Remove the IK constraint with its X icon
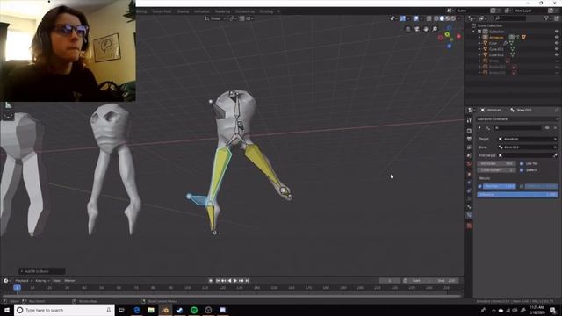The height and width of the screenshot is (316, 562). coord(556,128)
